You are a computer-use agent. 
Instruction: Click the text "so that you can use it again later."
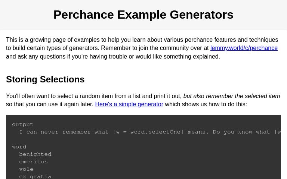[x=49, y=104]
